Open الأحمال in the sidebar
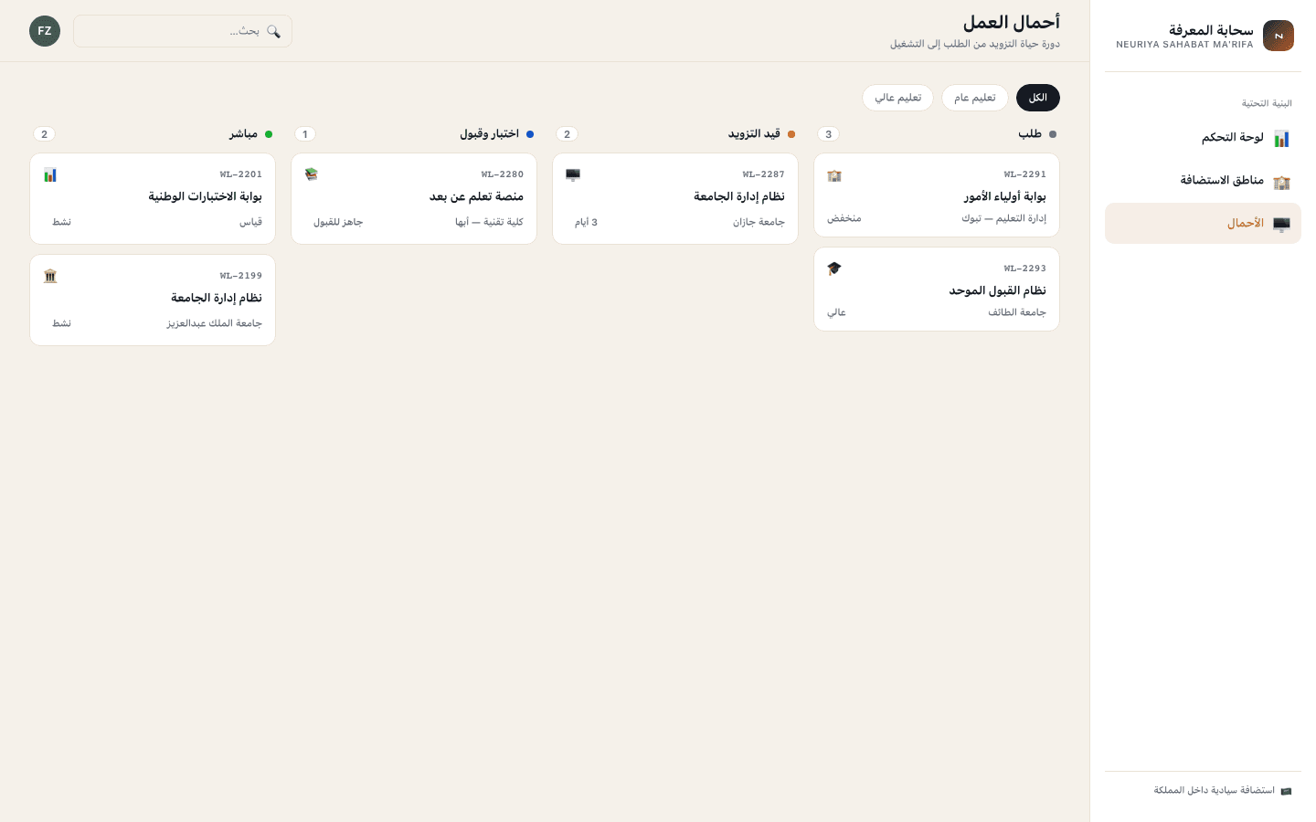The width and height of the screenshot is (1316, 822). [x=1203, y=224]
